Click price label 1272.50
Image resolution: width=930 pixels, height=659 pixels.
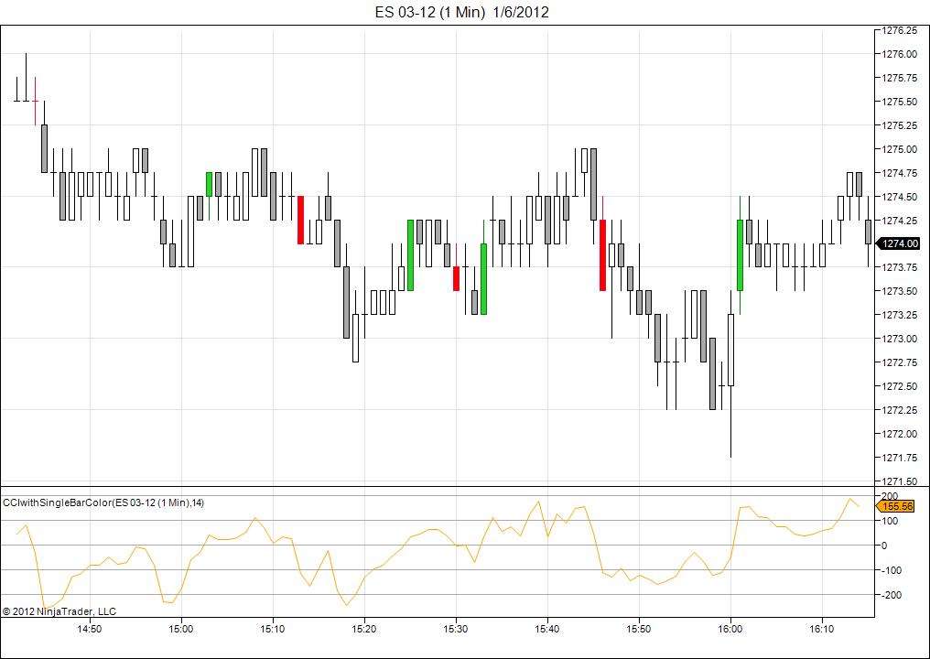pyautogui.click(x=901, y=386)
